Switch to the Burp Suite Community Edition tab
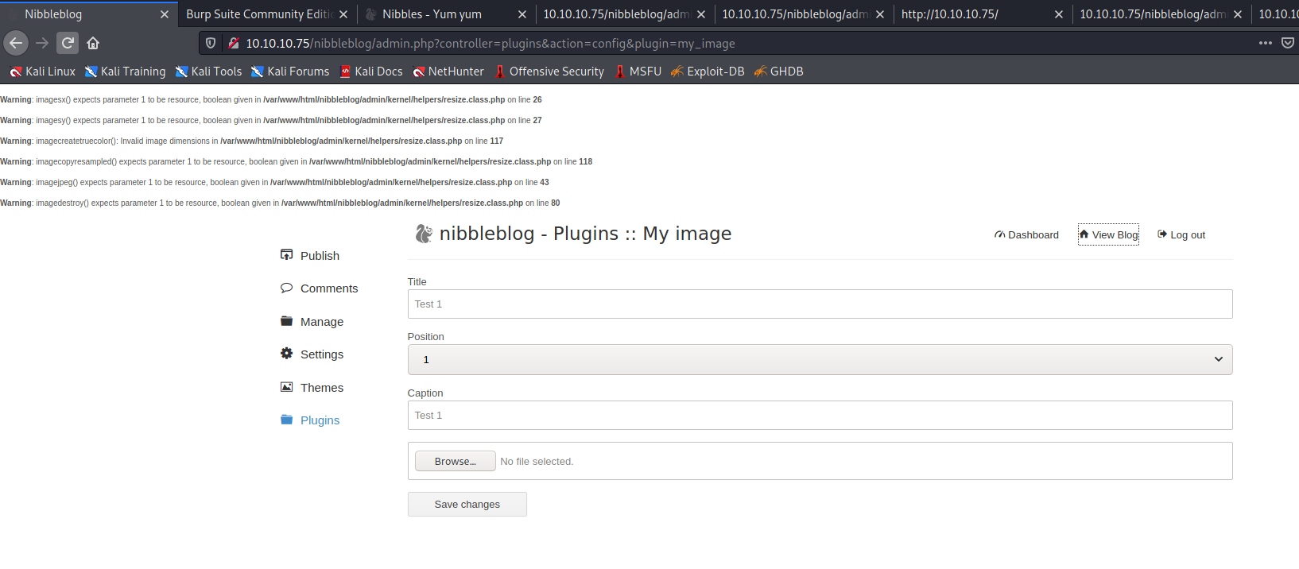This screenshot has height=569, width=1299. click(258, 14)
